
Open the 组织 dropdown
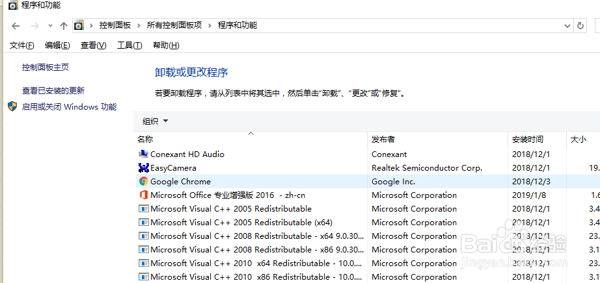tap(155, 121)
